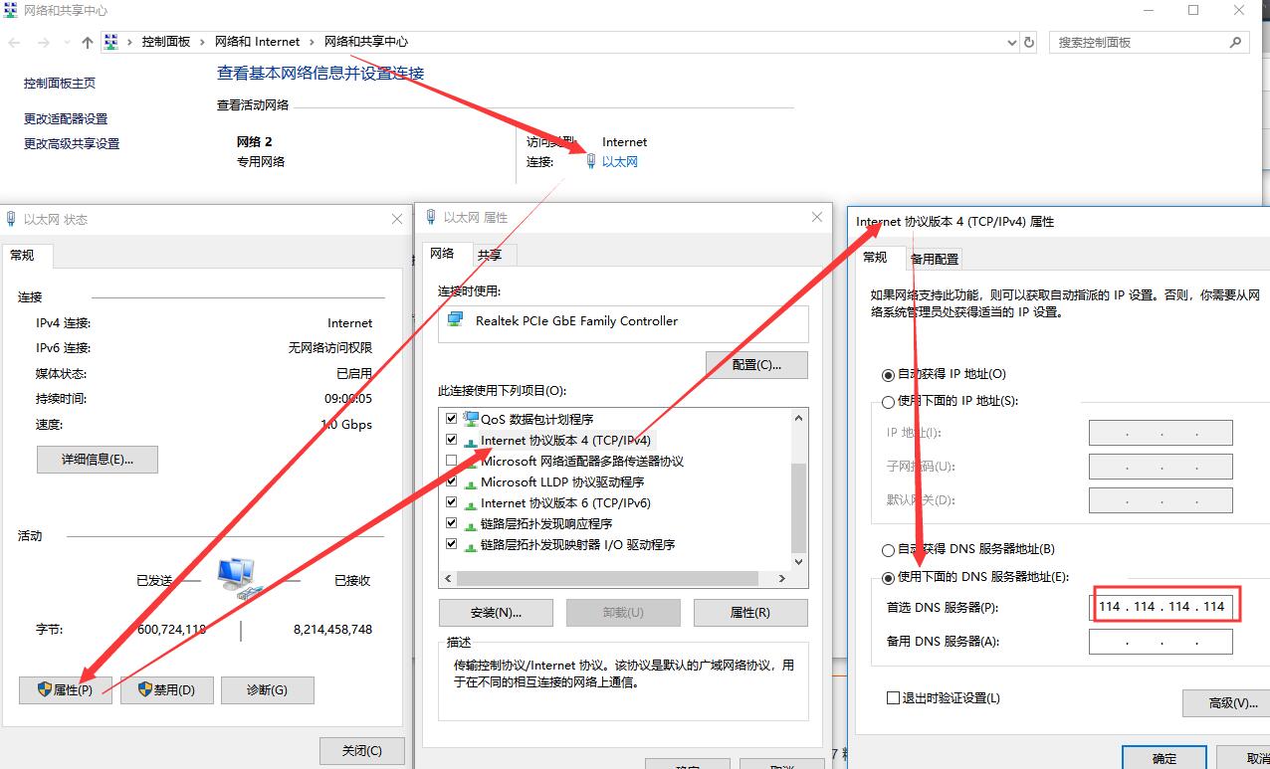This screenshot has height=769, width=1270.
Task: Select 自动获得 DNS 服务器地址(B) radio button
Action: tap(889, 550)
